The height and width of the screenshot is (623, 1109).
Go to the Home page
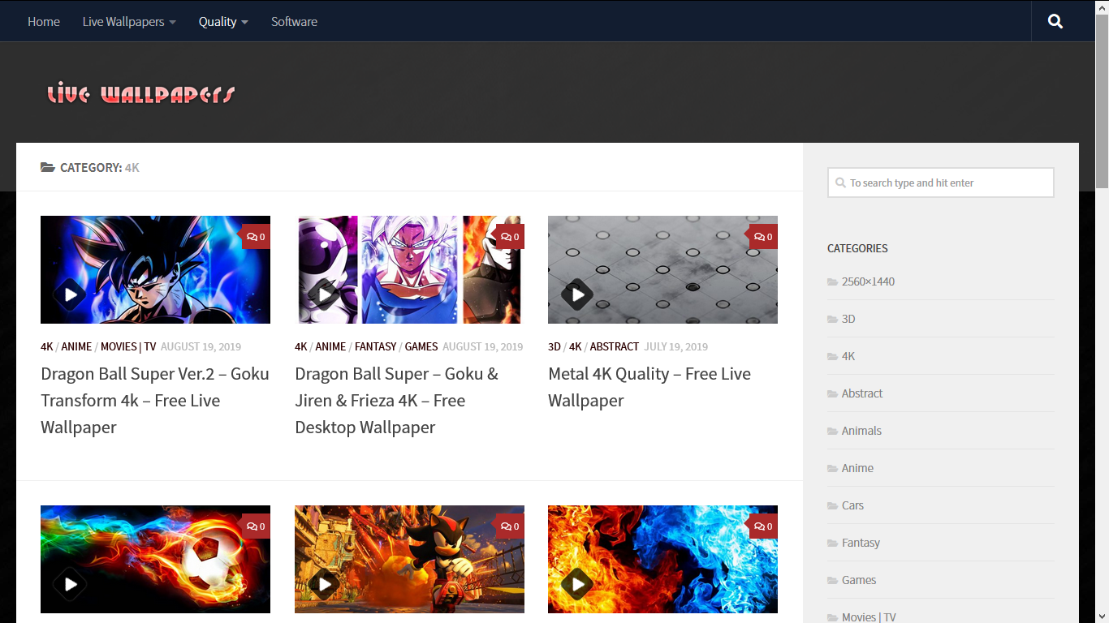tap(44, 22)
